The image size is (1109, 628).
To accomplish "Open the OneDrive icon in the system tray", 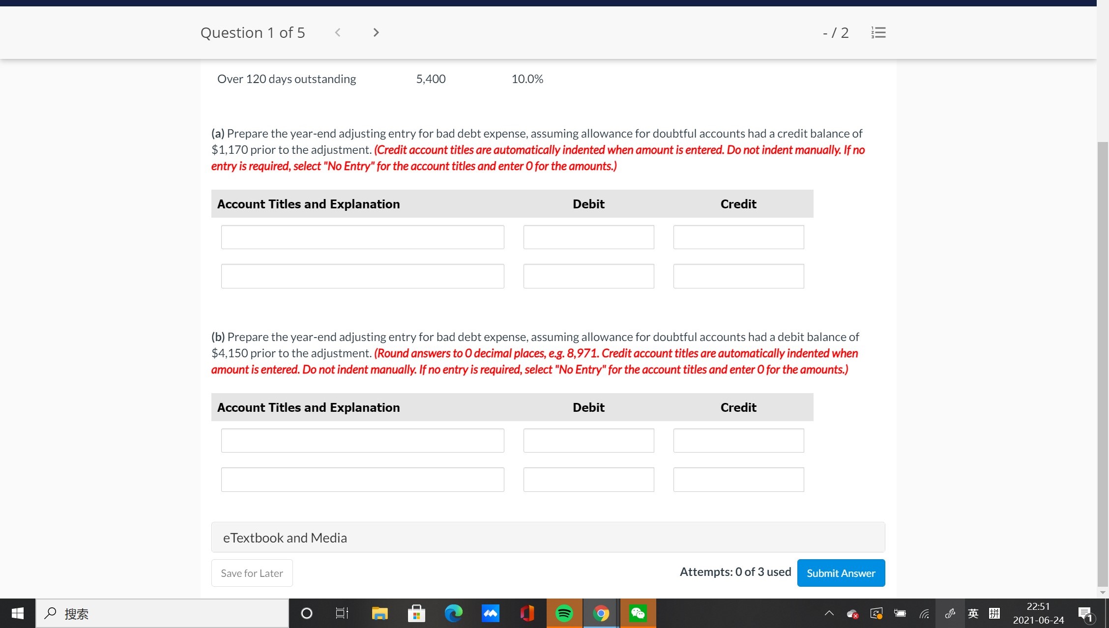I will (x=853, y=613).
